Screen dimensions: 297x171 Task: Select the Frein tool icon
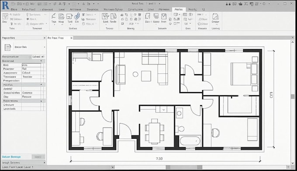[x=164, y=17]
